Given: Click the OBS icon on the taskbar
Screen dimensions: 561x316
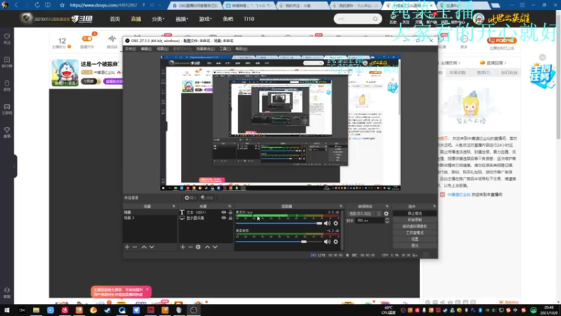Looking at the screenshot, I should (x=194, y=310).
